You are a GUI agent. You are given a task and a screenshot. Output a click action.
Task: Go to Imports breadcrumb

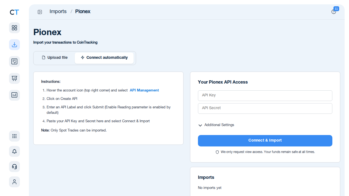58,11
